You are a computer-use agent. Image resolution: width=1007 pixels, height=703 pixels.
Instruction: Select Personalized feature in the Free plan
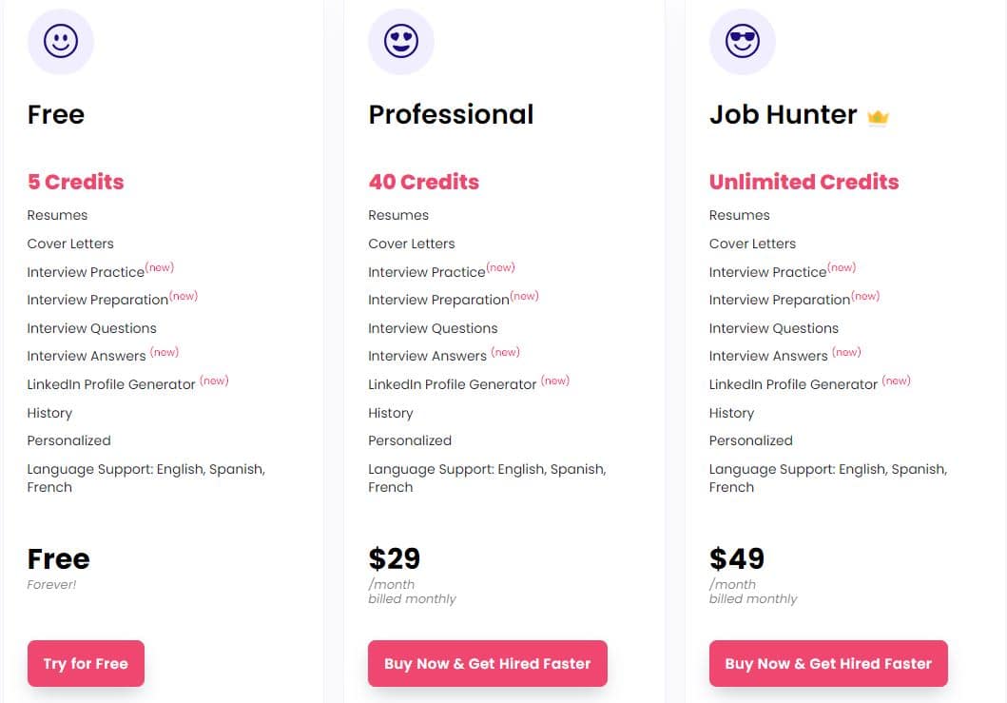pos(68,440)
